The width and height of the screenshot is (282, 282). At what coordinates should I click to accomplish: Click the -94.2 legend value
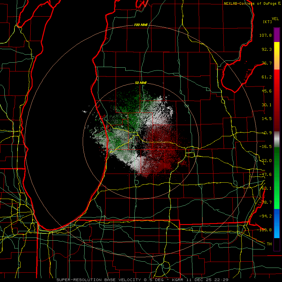pyautogui.click(x=265, y=216)
